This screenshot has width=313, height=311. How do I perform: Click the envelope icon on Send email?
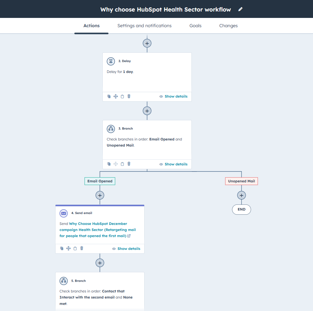64,213
